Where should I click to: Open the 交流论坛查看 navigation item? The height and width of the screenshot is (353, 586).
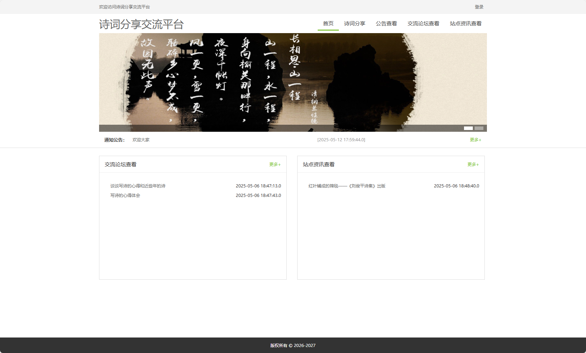[423, 24]
